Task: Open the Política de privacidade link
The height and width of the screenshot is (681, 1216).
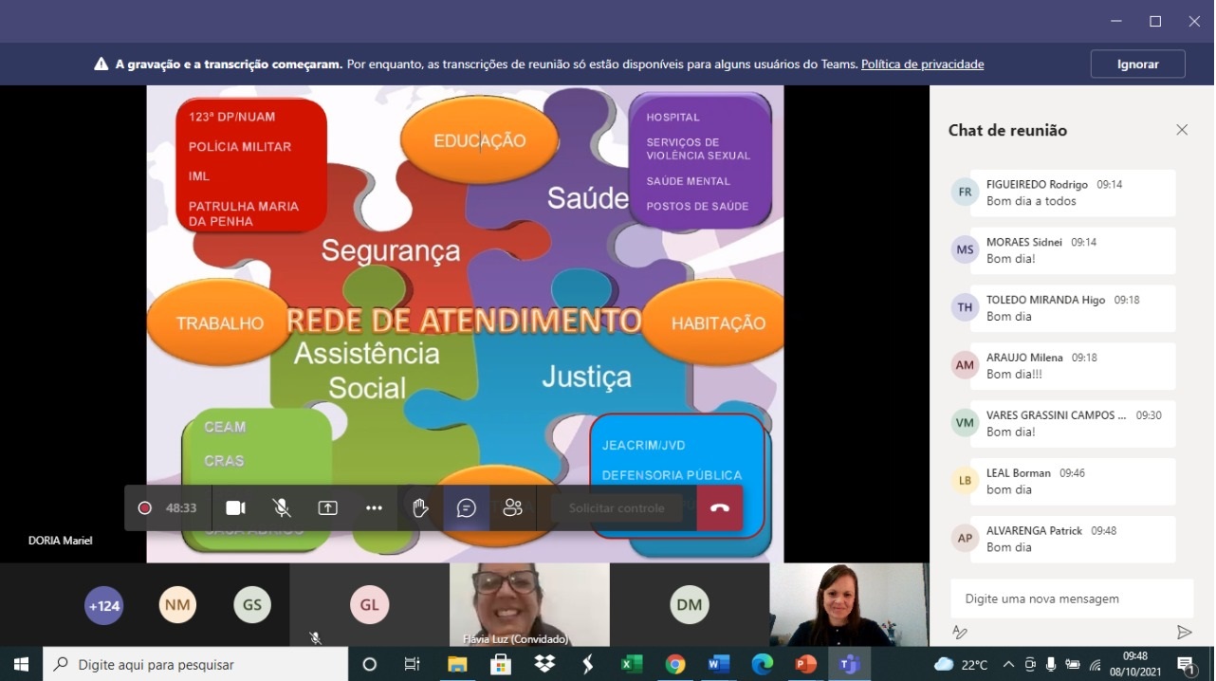Action: click(922, 64)
